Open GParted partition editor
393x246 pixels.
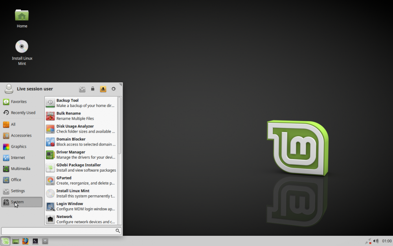click(81, 181)
